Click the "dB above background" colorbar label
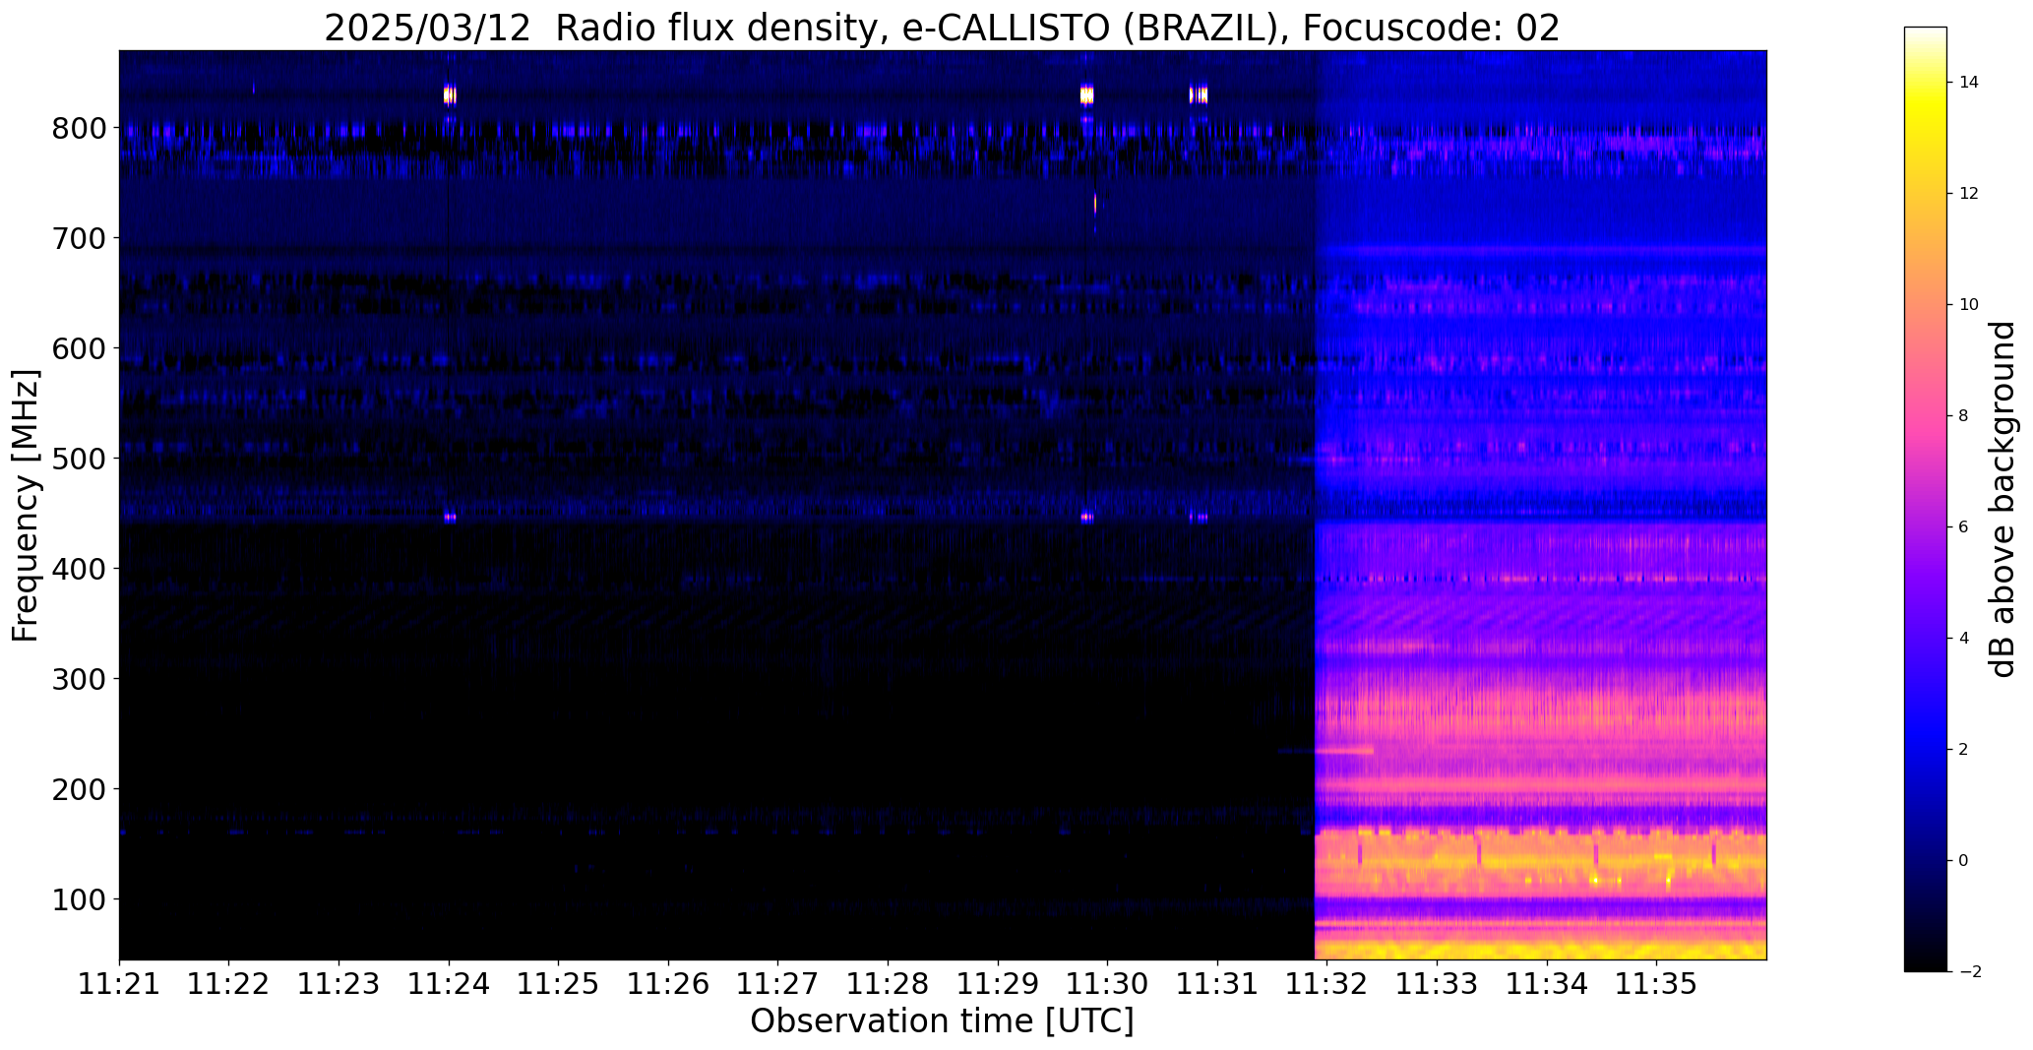 coord(2003,499)
